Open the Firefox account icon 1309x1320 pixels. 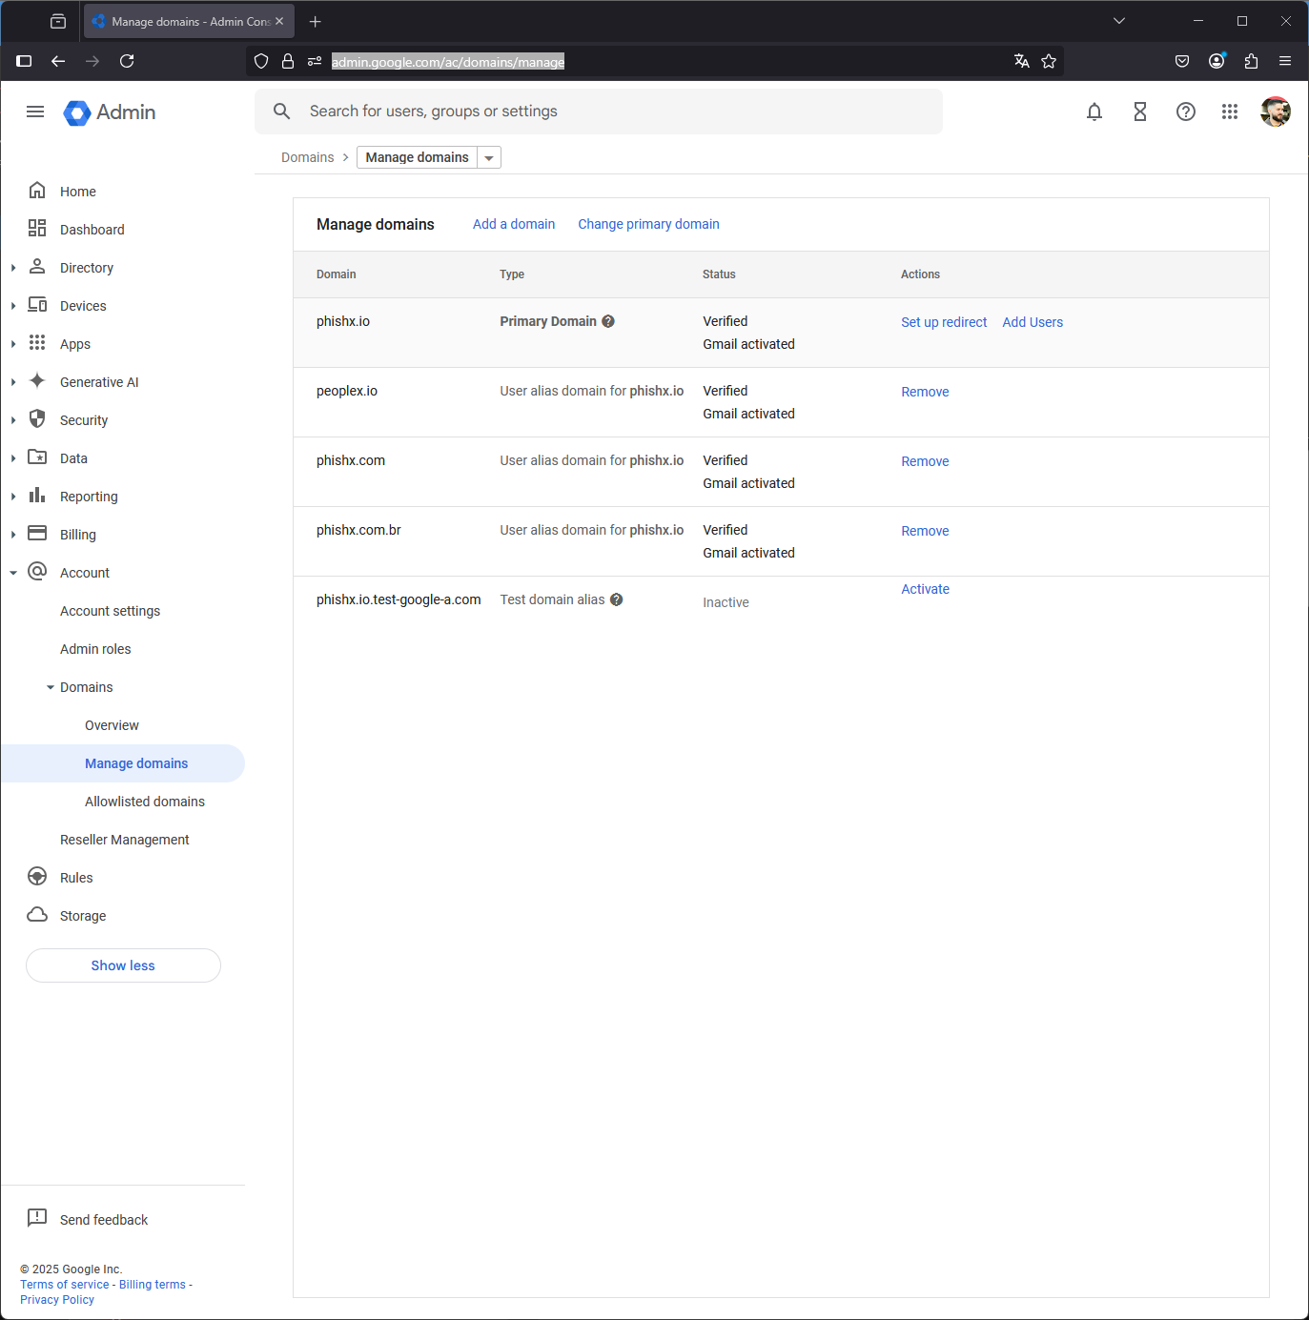(1217, 61)
